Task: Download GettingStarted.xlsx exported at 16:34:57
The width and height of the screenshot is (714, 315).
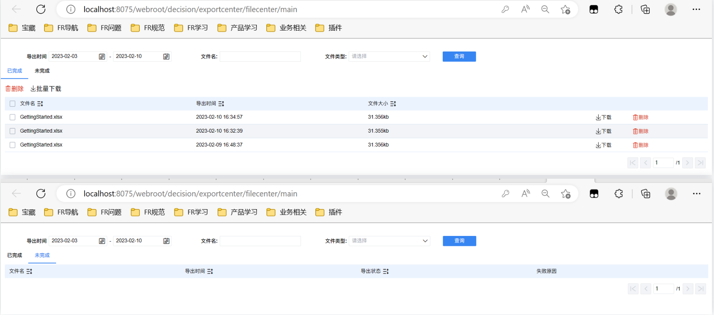Action: click(604, 117)
